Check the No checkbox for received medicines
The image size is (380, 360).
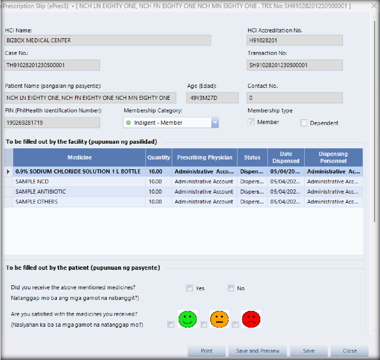231,288
